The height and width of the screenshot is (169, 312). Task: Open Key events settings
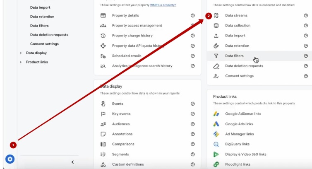coord(121,114)
